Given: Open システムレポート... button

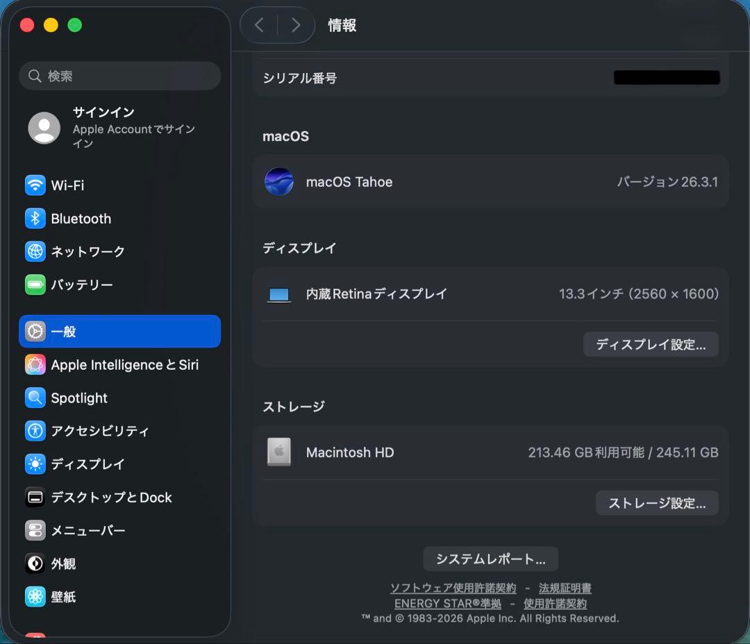Looking at the screenshot, I should (490, 559).
